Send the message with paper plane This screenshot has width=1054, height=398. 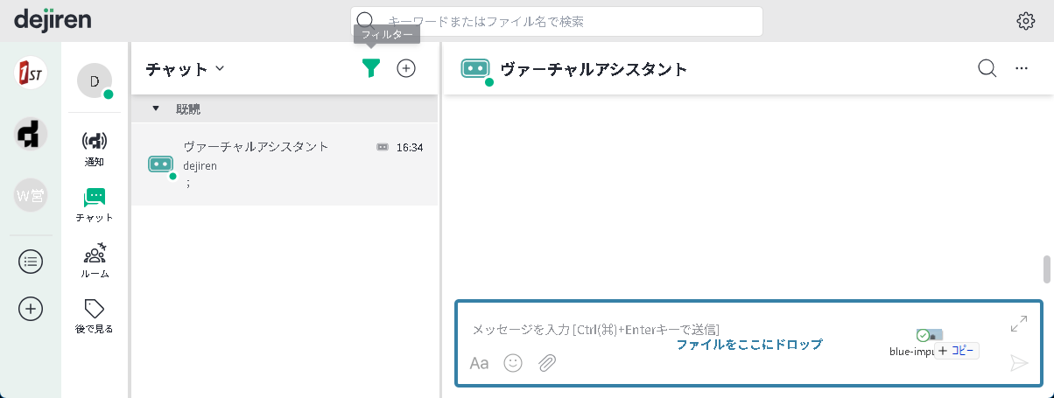pos(1018,363)
